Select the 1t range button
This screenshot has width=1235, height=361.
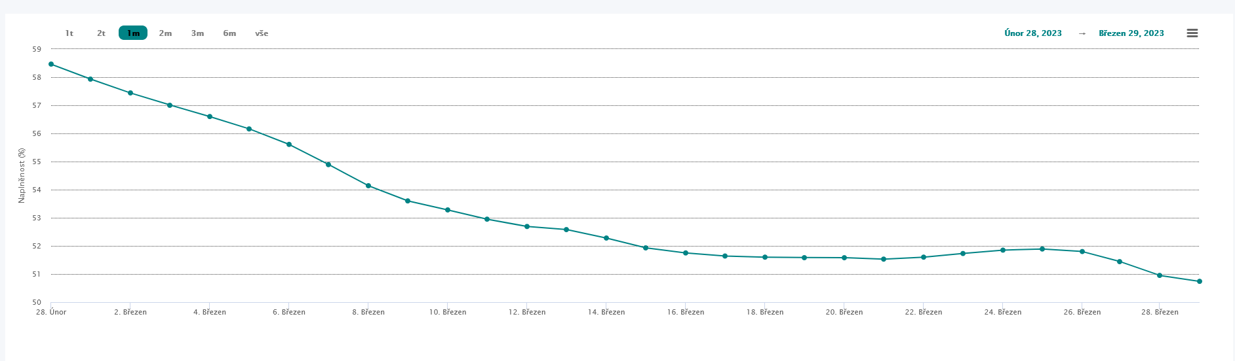pyautogui.click(x=69, y=33)
